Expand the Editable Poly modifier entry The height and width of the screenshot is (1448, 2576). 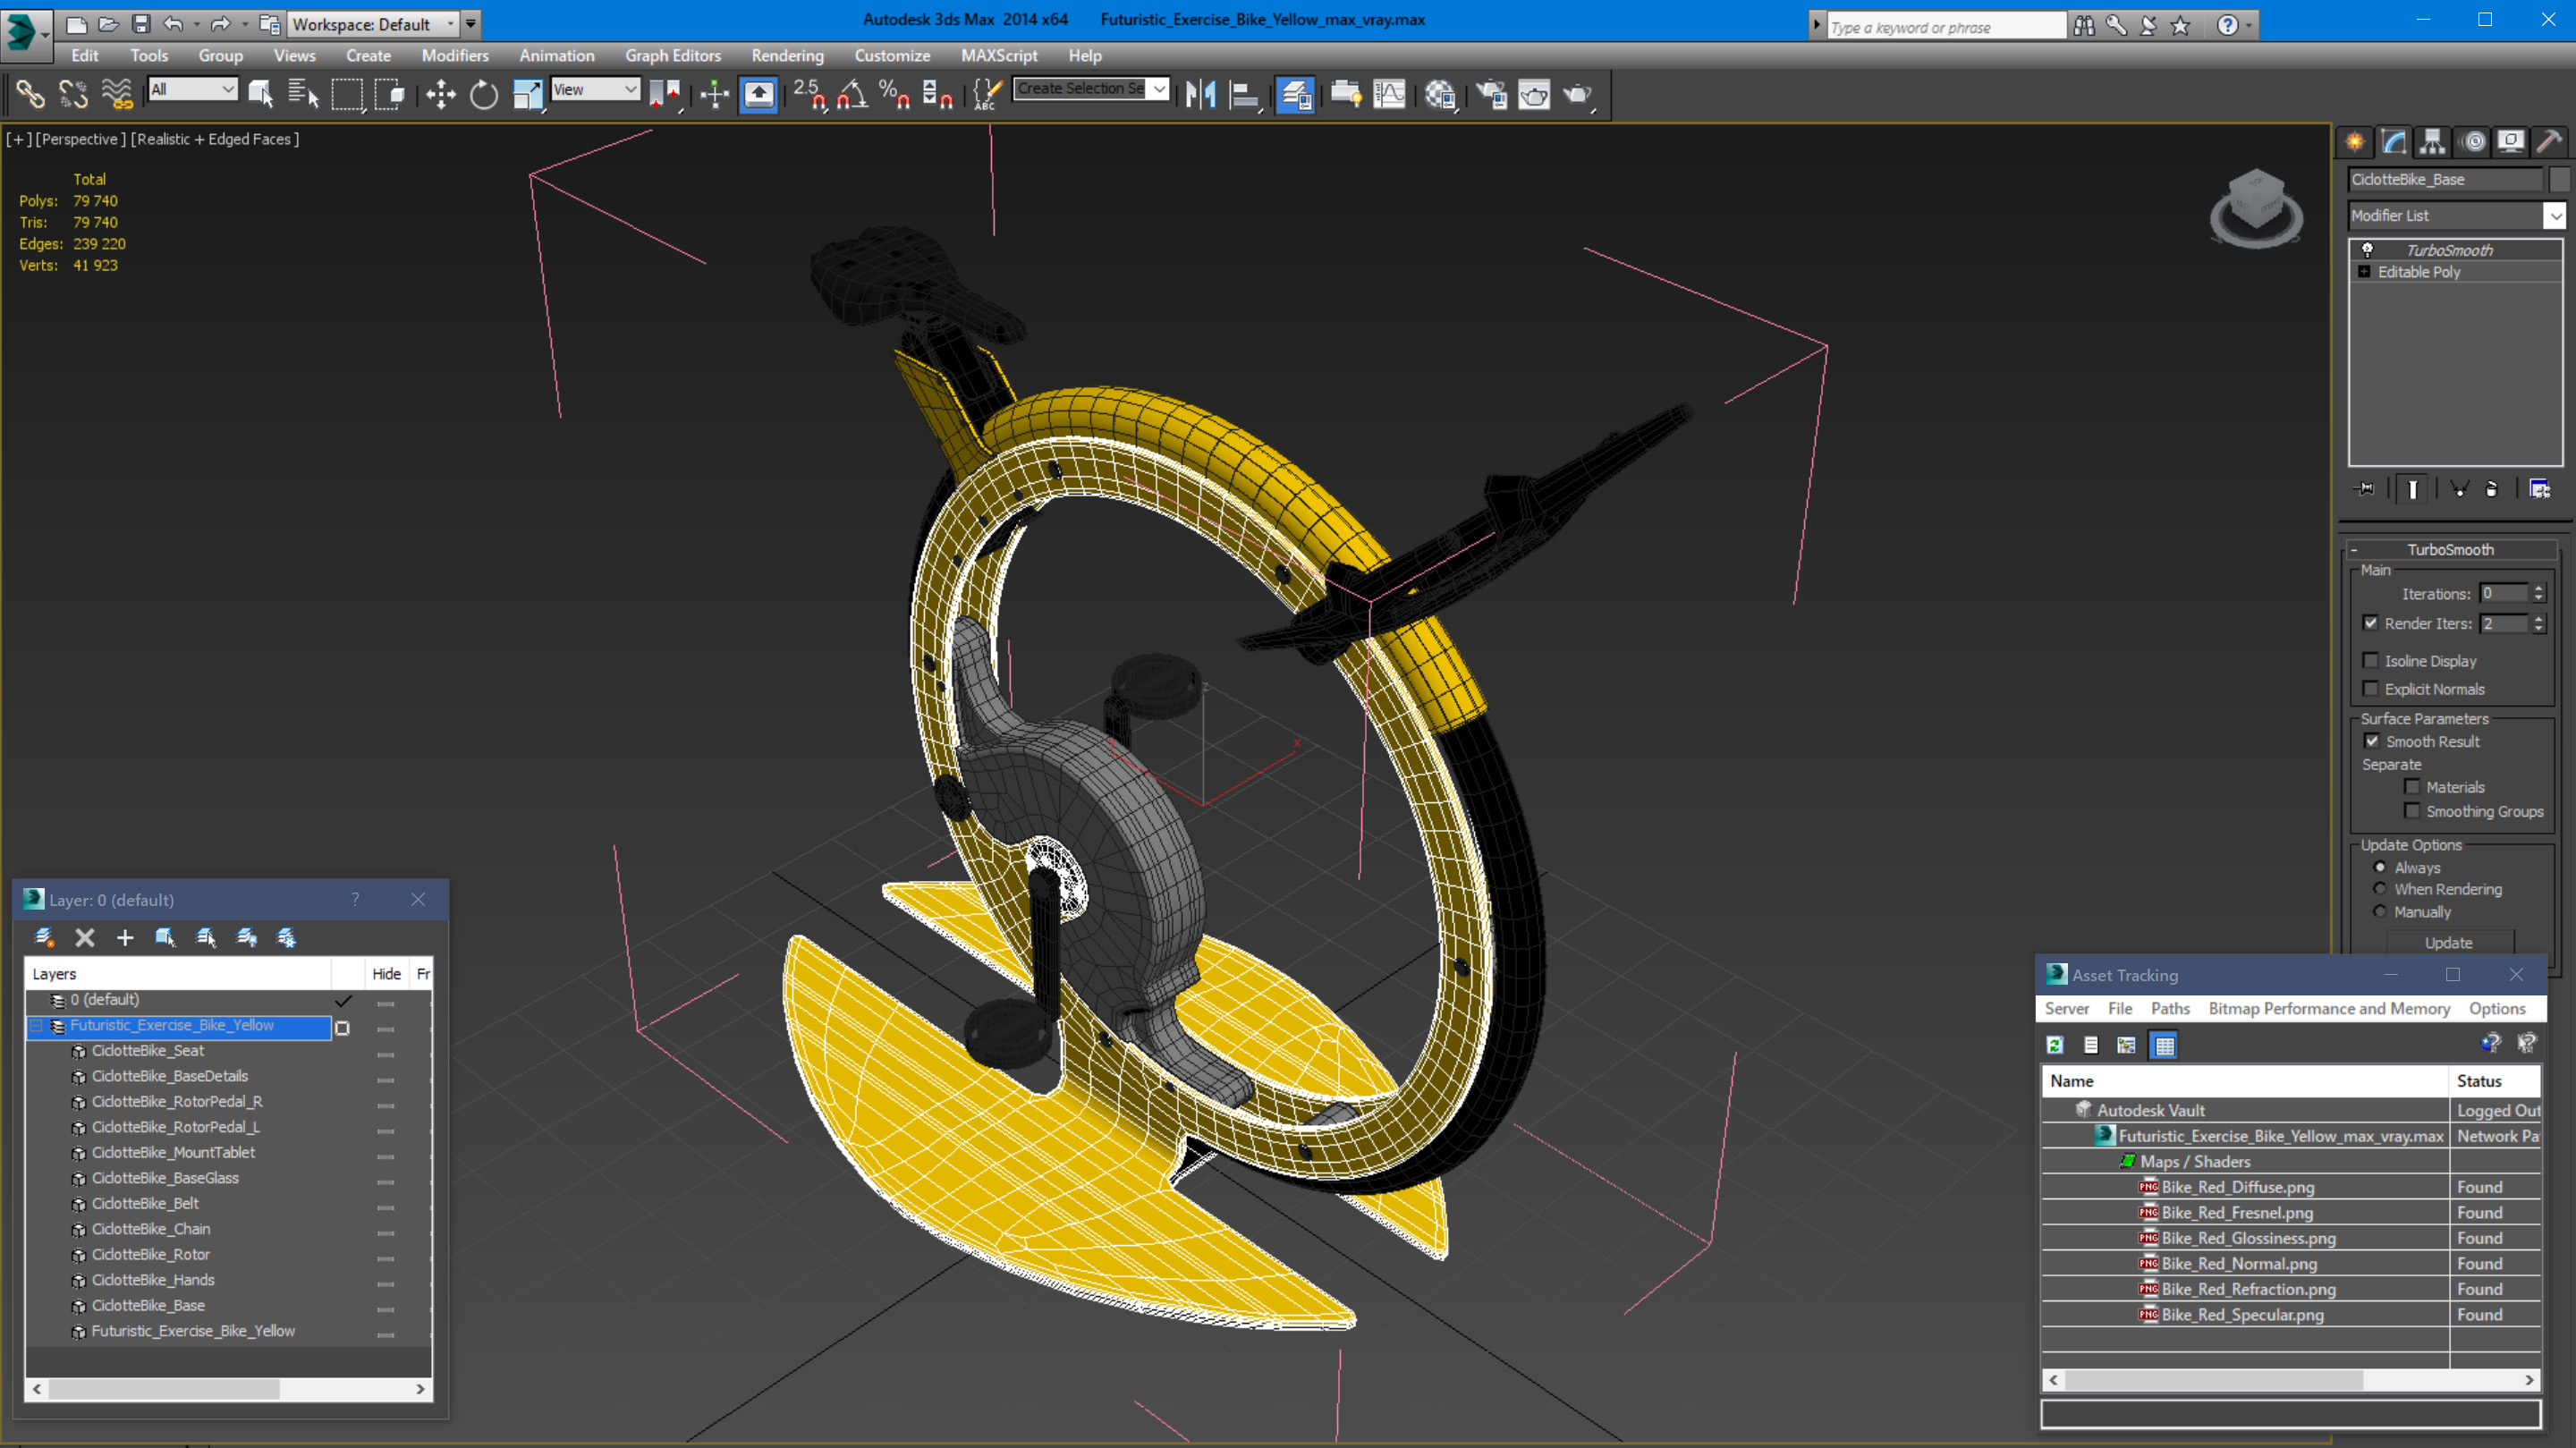coord(2364,272)
